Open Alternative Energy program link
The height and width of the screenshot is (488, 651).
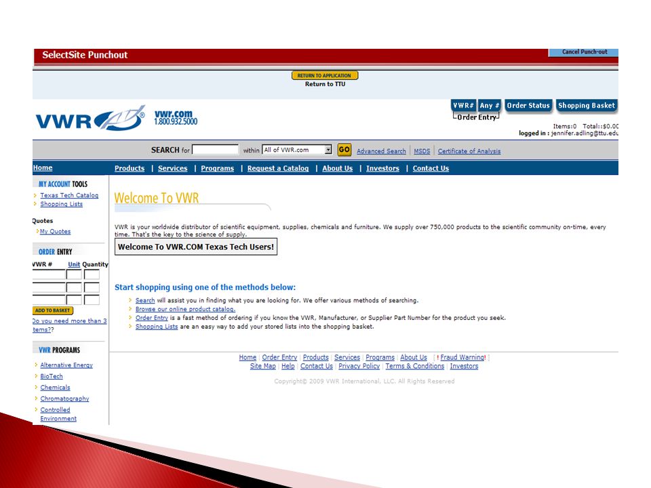66,365
